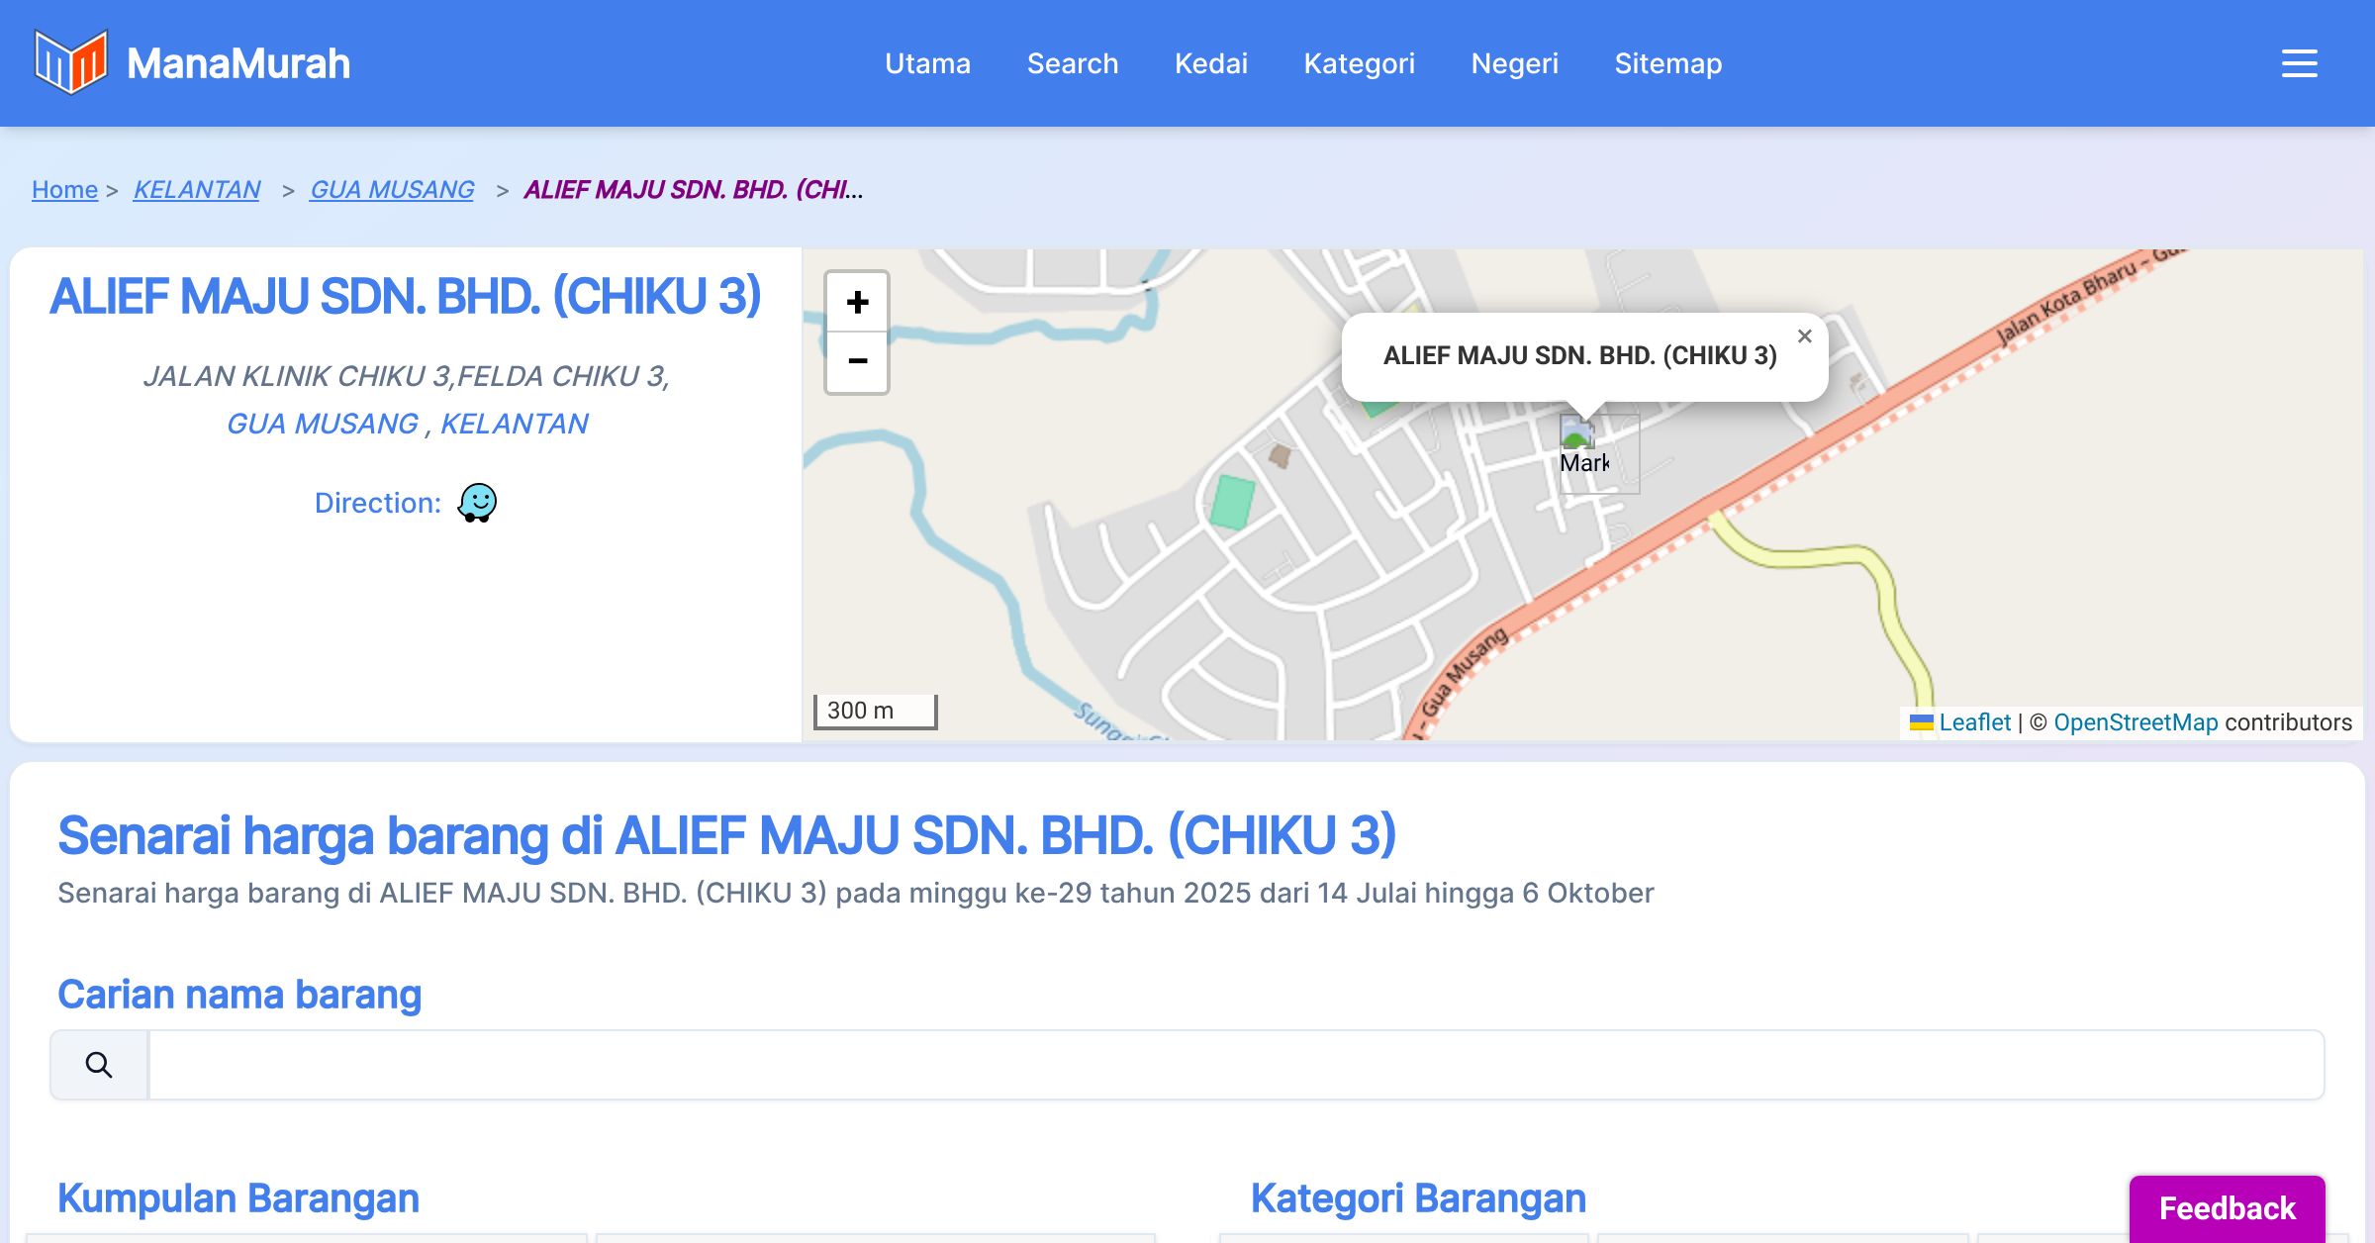Go to the Search page
Viewport: 2375px width, 1243px height.
(x=1072, y=63)
